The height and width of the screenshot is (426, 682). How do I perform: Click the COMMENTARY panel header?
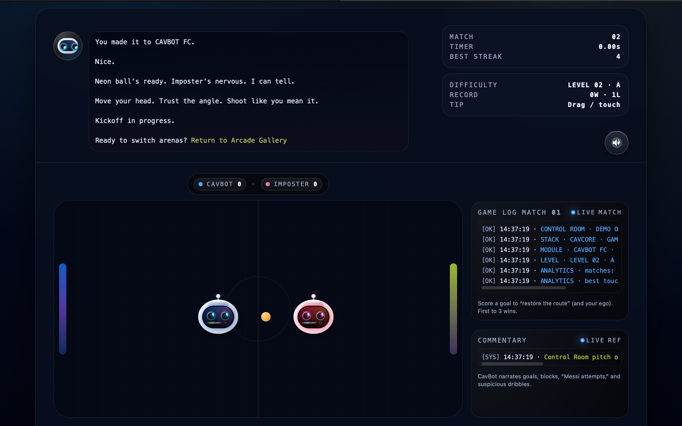[x=502, y=340]
